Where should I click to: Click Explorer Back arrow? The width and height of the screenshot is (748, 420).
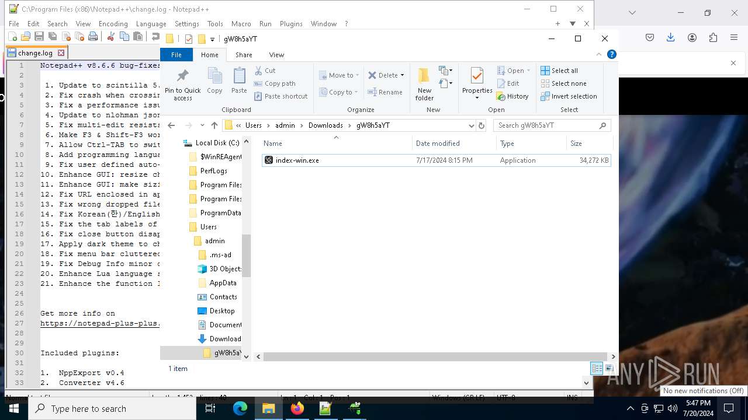(171, 125)
